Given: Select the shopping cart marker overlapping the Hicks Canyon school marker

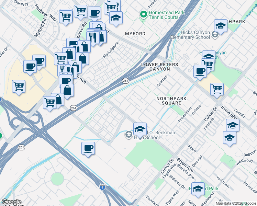Looking at the screenshot, I should (x=208, y=65).
